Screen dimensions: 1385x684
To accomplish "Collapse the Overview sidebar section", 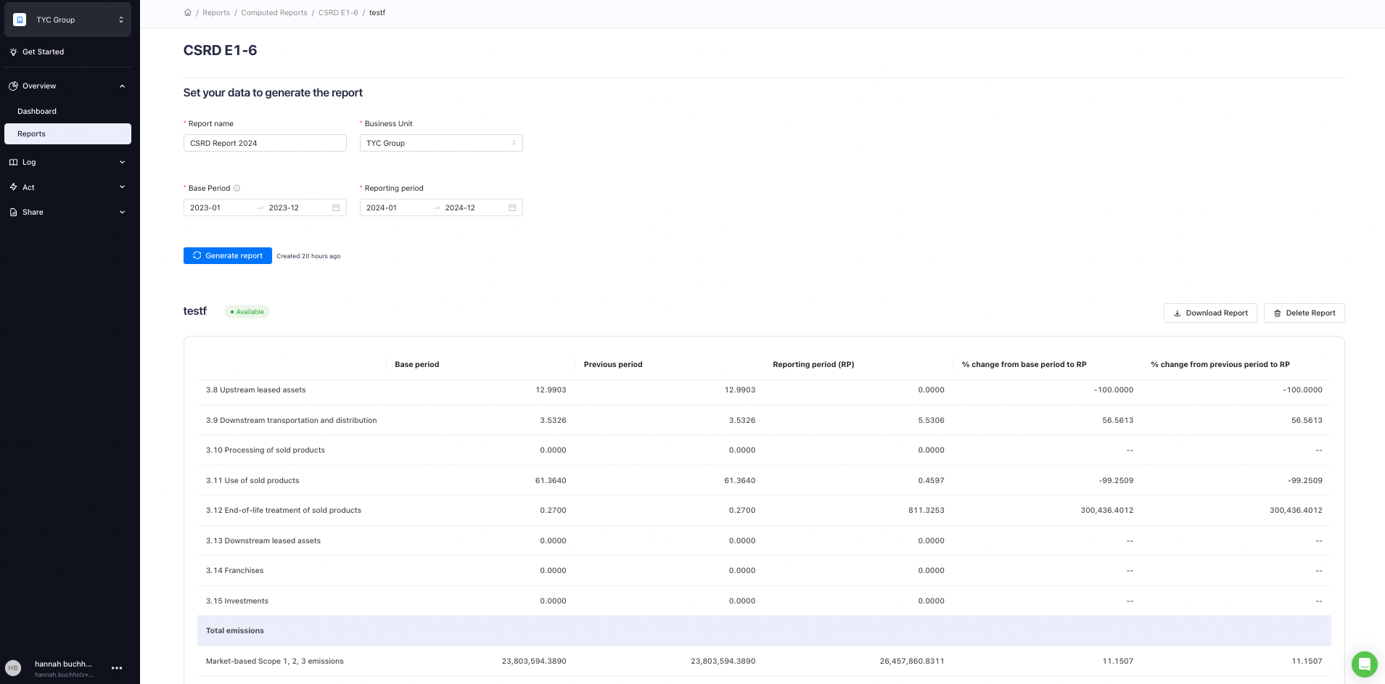I will pos(67,86).
